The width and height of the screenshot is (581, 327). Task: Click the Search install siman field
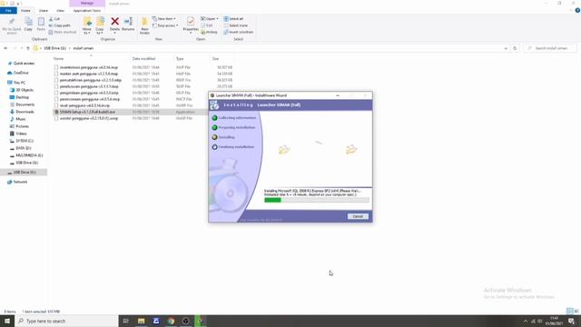[x=551, y=48]
